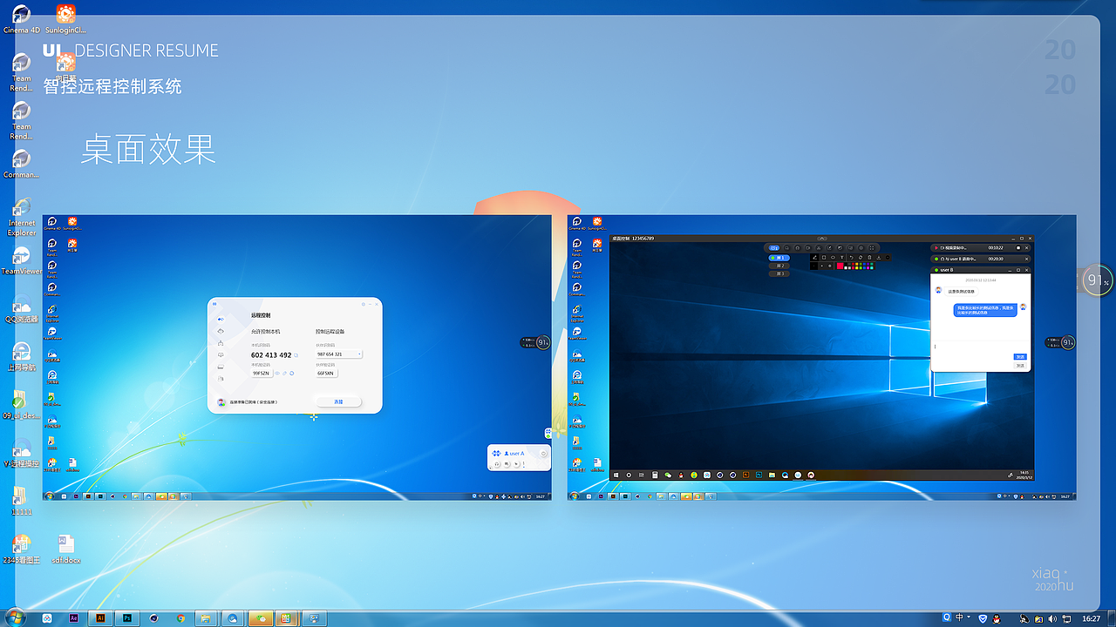
Task: Click the camera icon in remote toolbar
Action: tap(807, 248)
